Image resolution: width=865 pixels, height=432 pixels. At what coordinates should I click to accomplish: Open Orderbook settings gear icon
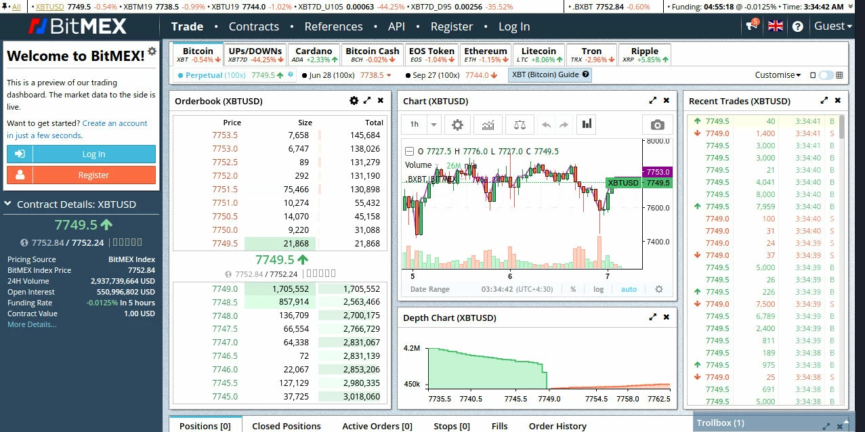(354, 100)
